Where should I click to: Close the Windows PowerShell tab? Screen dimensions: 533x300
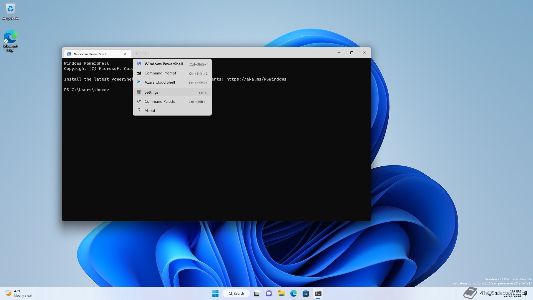[125, 54]
